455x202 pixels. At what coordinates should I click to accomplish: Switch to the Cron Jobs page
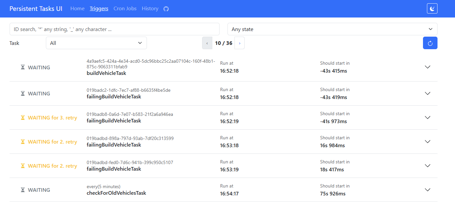tap(125, 9)
